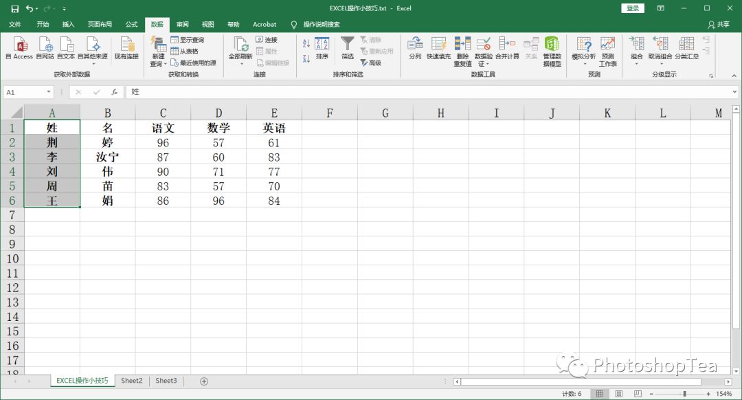Viewport: 742px width, 400px height.
Task: Click the Undo arrow icon
Action: click(30, 8)
